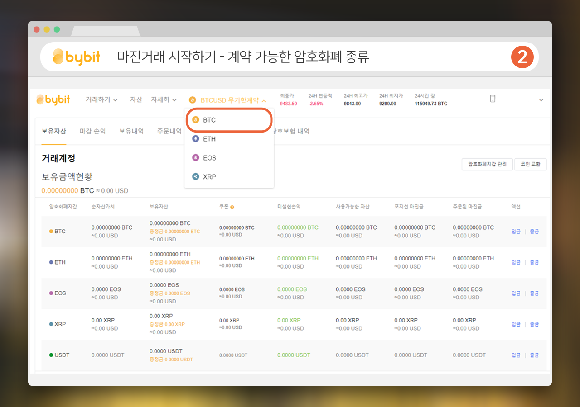Click the 사용가능한 자산 column header
This screenshot has height=407, width=580.
[353, 207]
